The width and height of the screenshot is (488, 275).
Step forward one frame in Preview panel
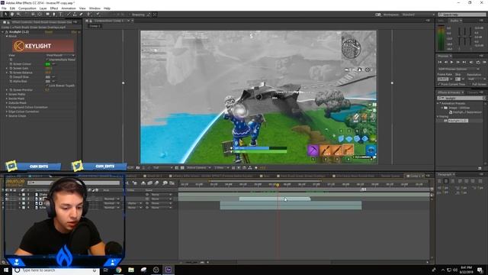(457, 63)
